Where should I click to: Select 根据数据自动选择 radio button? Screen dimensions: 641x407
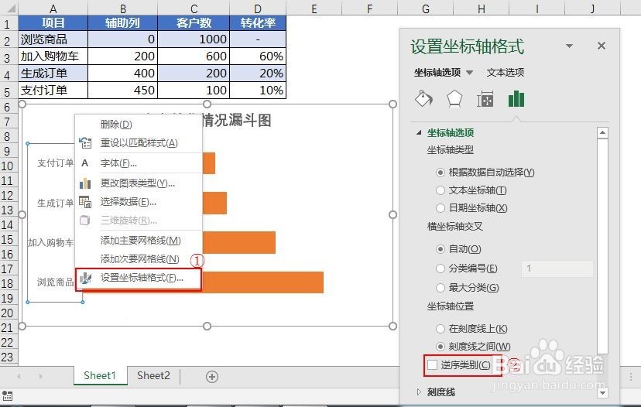click(x=440, y=173)
